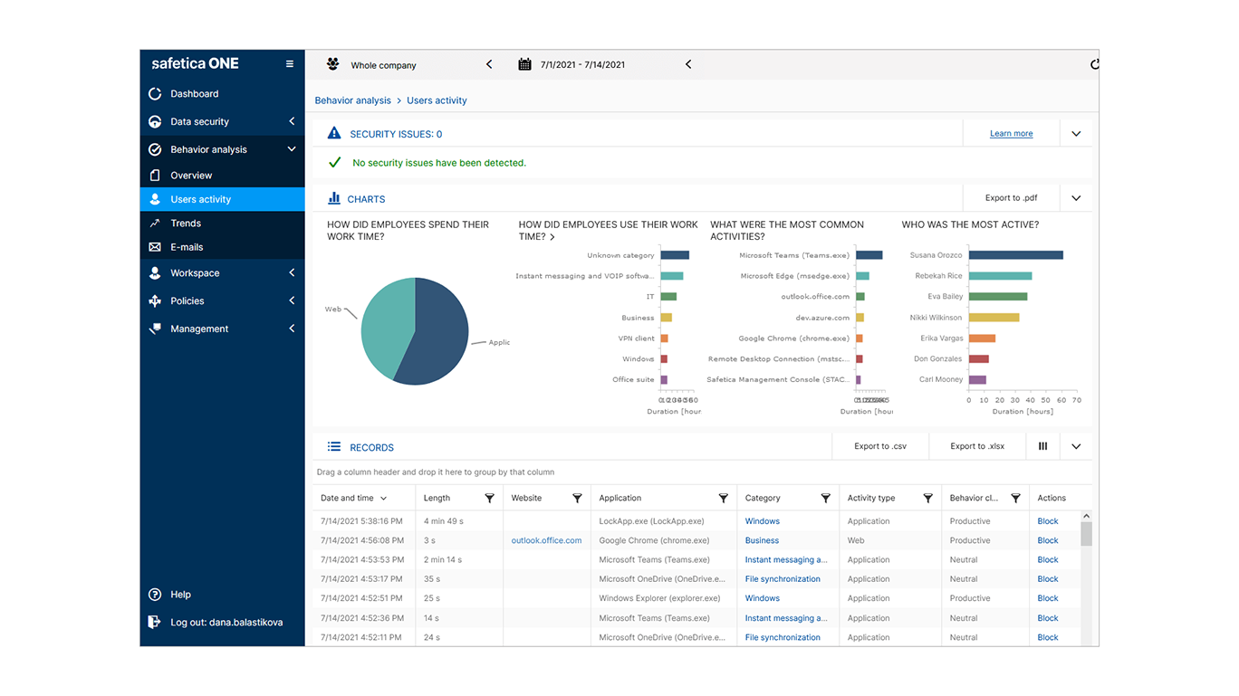Open the calendar date picker icon
The width and height of the screenshot is (1239, 696).
(524, 64)
